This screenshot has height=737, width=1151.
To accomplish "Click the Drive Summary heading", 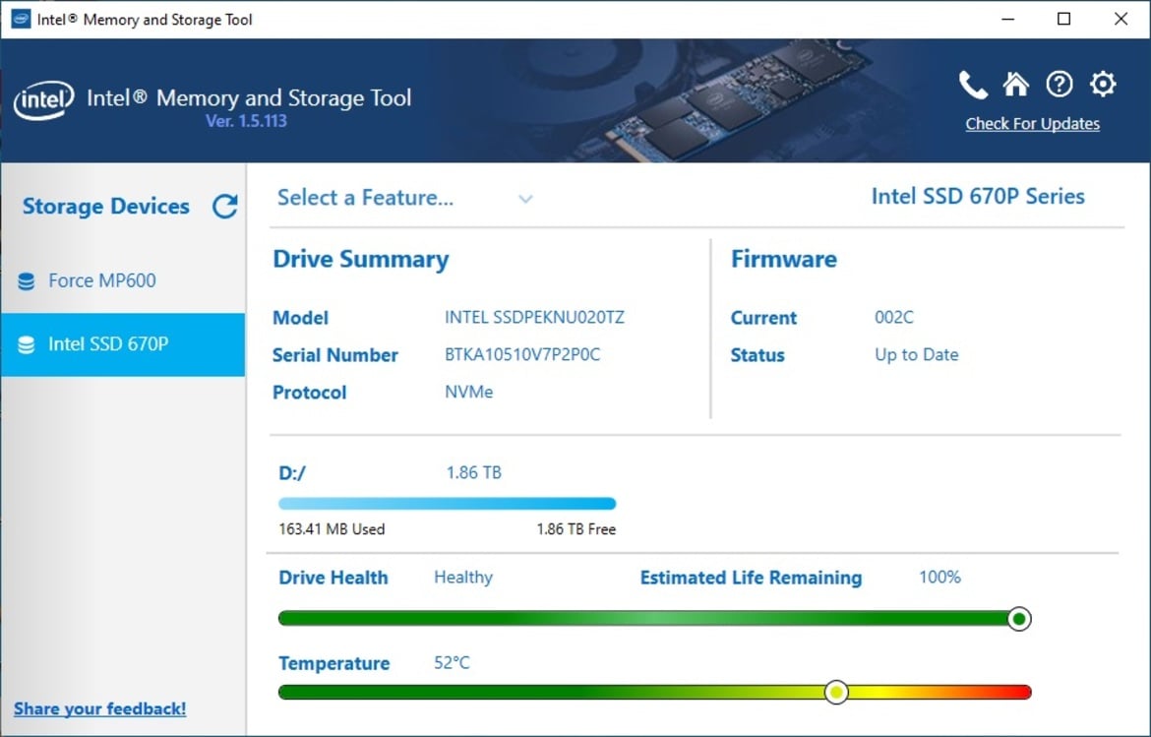I will click(x=360, y=260).
